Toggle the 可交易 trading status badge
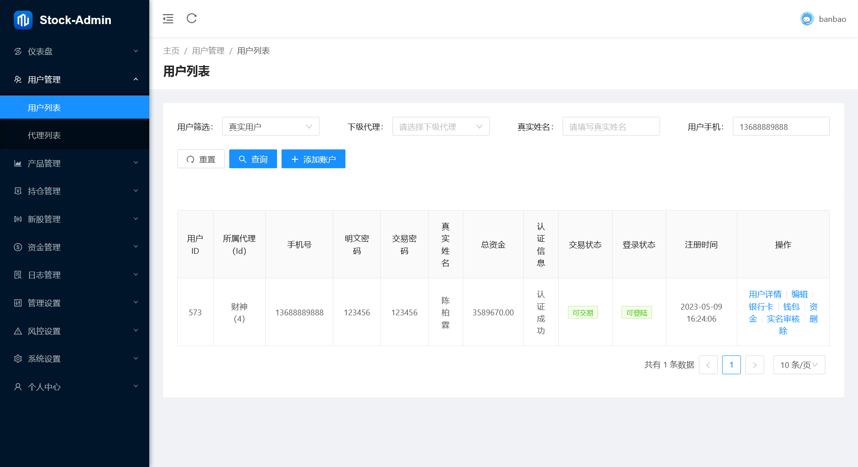The image size is (858, 467). pyautogui.click(x=582, y=312)
